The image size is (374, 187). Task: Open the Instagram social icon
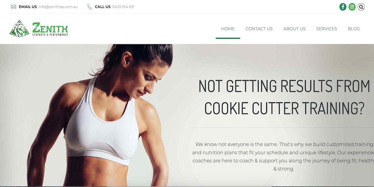tap(352, 7)
